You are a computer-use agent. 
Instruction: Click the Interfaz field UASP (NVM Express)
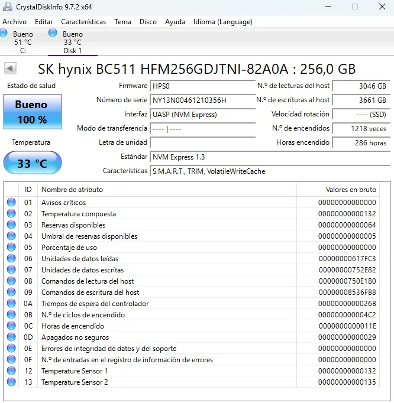click(202, 115)
